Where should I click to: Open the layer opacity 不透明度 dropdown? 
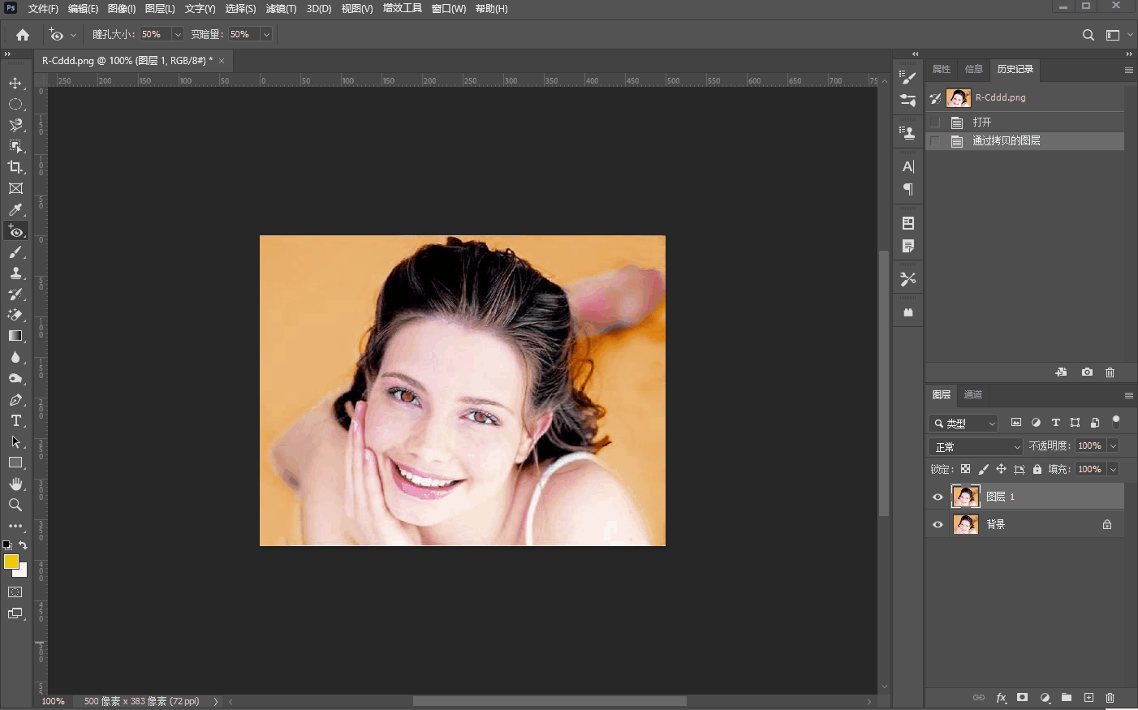1113,445
